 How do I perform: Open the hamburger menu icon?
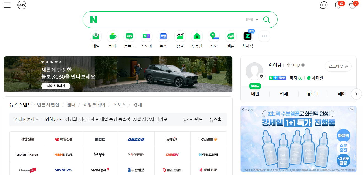click(7, 5)
